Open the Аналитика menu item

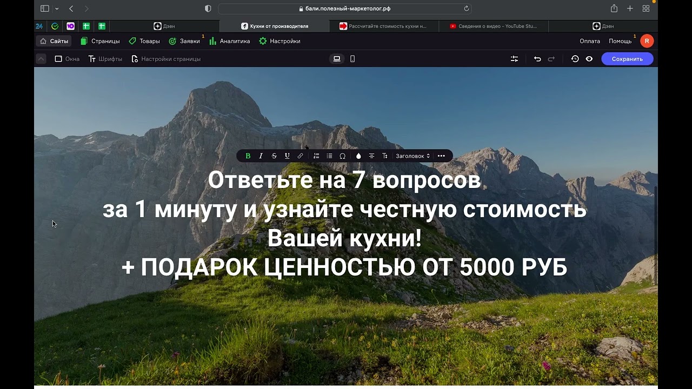click(x=230, y=41)
